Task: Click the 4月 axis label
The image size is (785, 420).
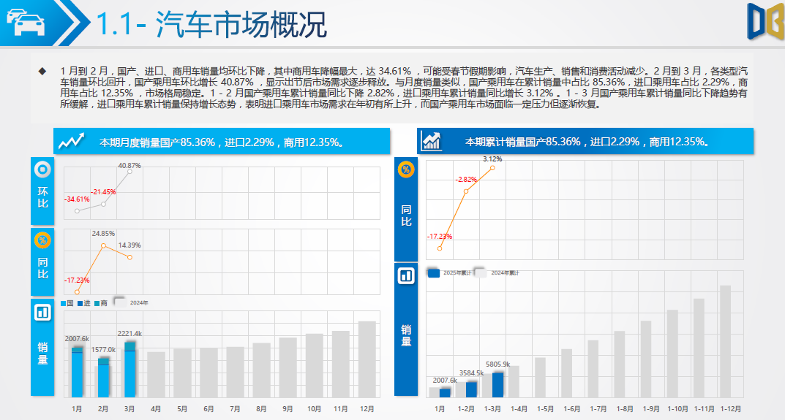Action: click(157, 409)
